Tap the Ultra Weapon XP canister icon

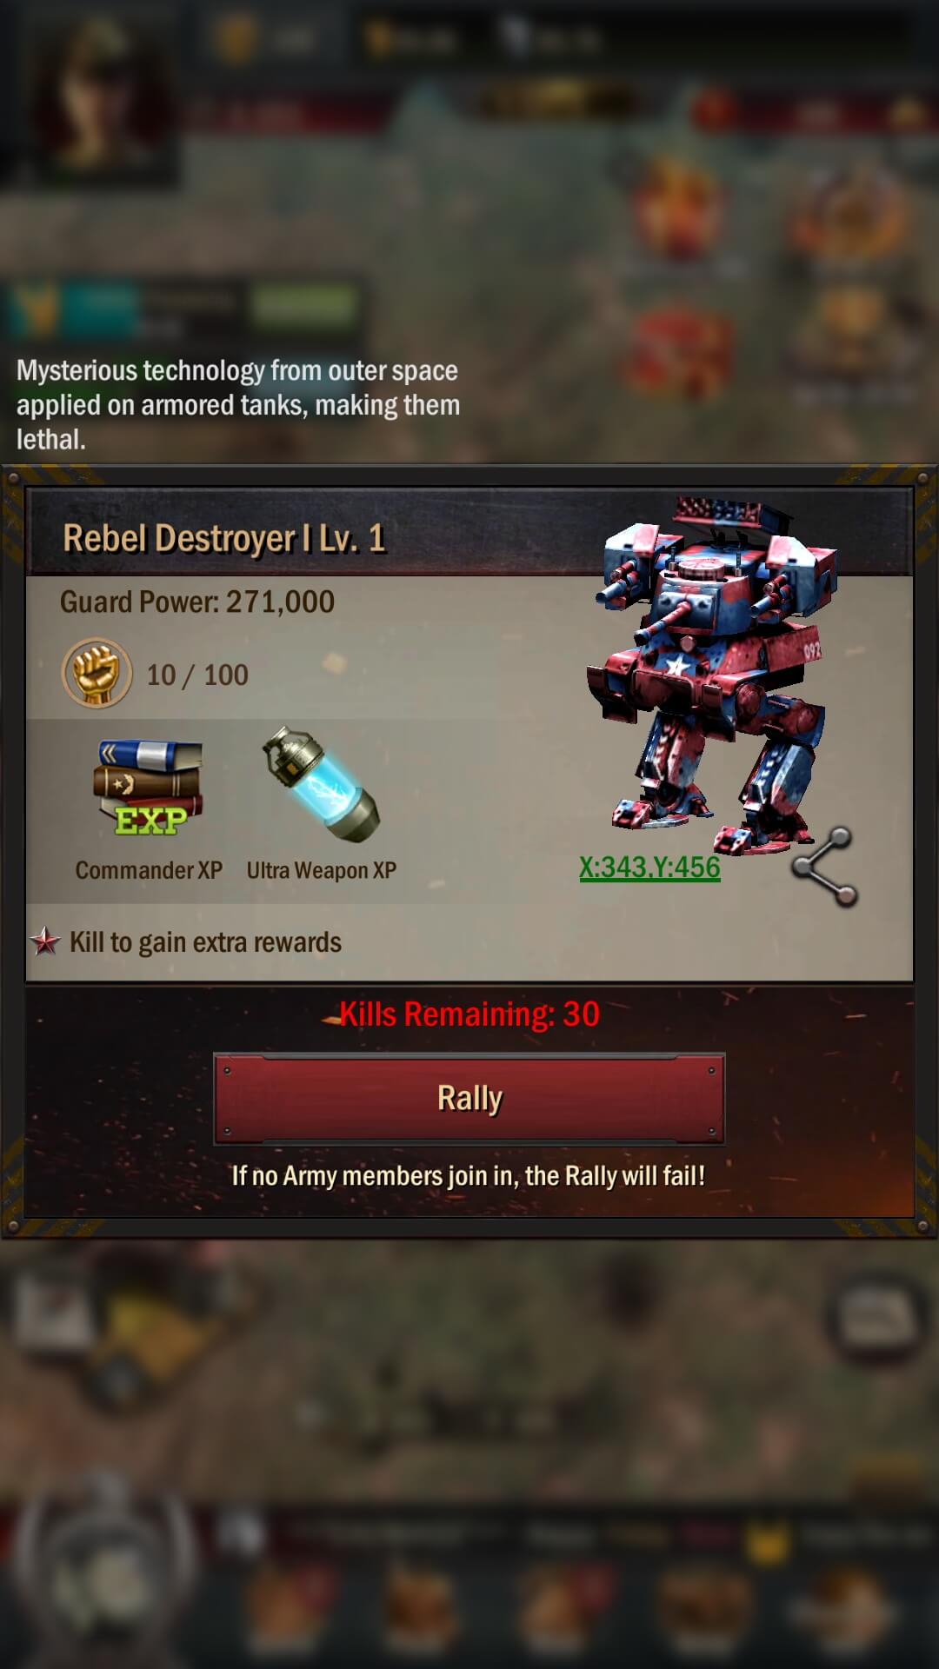pyautogui.click(x=321, y=785)
